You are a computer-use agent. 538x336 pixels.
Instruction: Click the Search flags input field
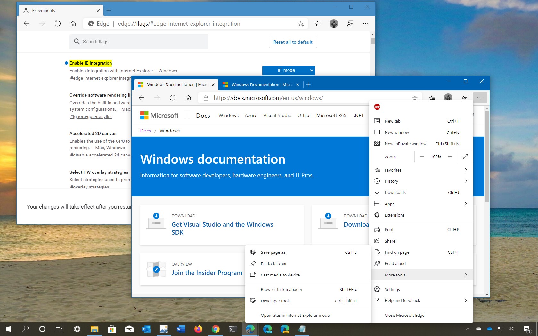139,42
